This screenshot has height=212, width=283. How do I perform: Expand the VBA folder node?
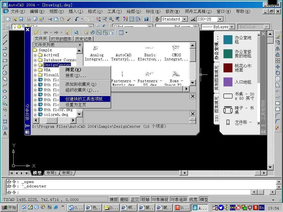[x=35, y=70]
